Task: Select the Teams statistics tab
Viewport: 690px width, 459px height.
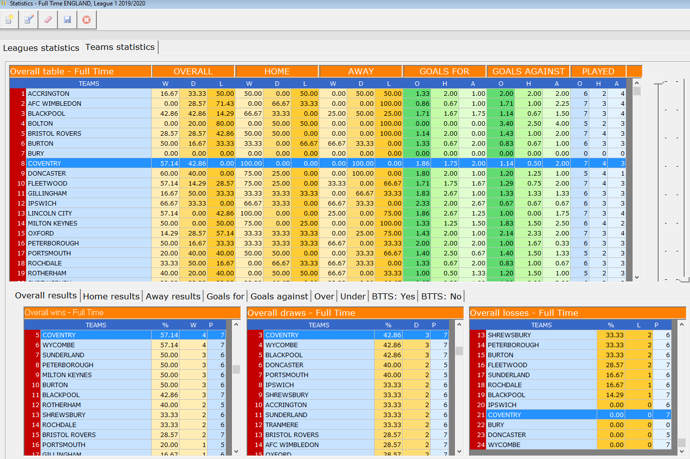Action: [x=120, y=47]
